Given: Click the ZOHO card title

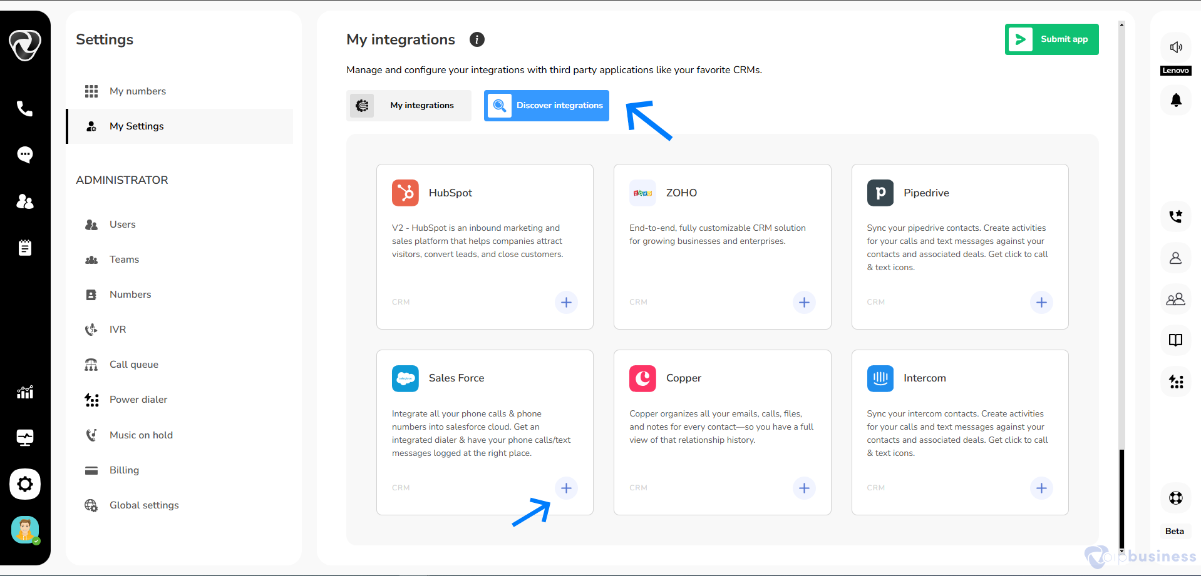Looking at the screenshot, I should 681,193.
